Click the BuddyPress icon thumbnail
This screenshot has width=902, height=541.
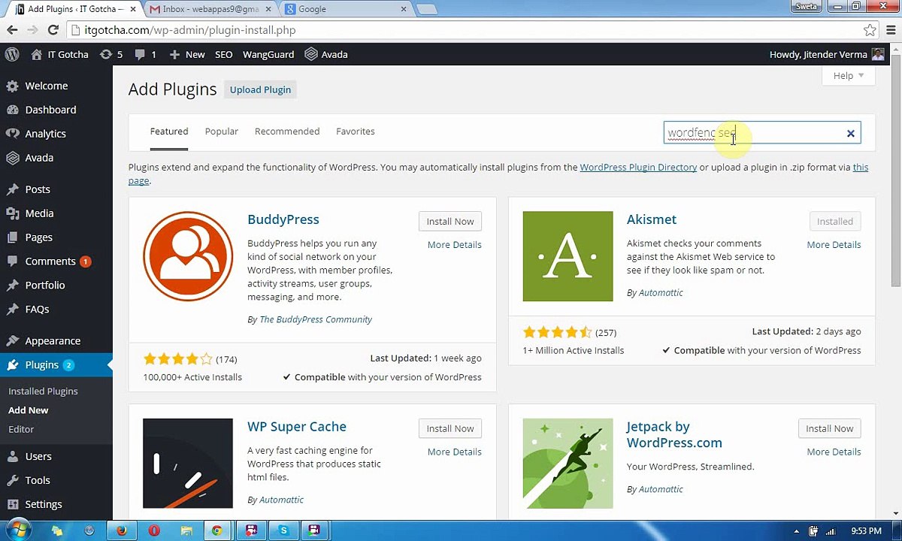tap(188, 256)
